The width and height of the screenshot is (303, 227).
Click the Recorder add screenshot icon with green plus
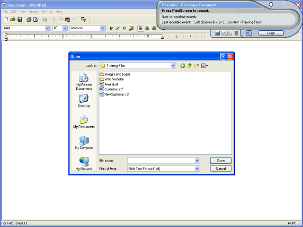[x=217, y=33]
